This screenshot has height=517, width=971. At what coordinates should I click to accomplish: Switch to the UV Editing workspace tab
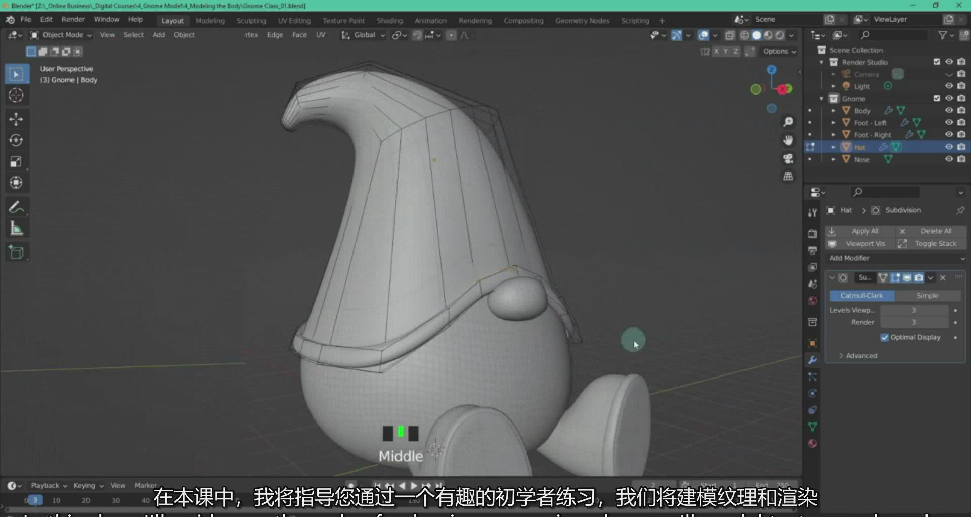click(294, 21)
